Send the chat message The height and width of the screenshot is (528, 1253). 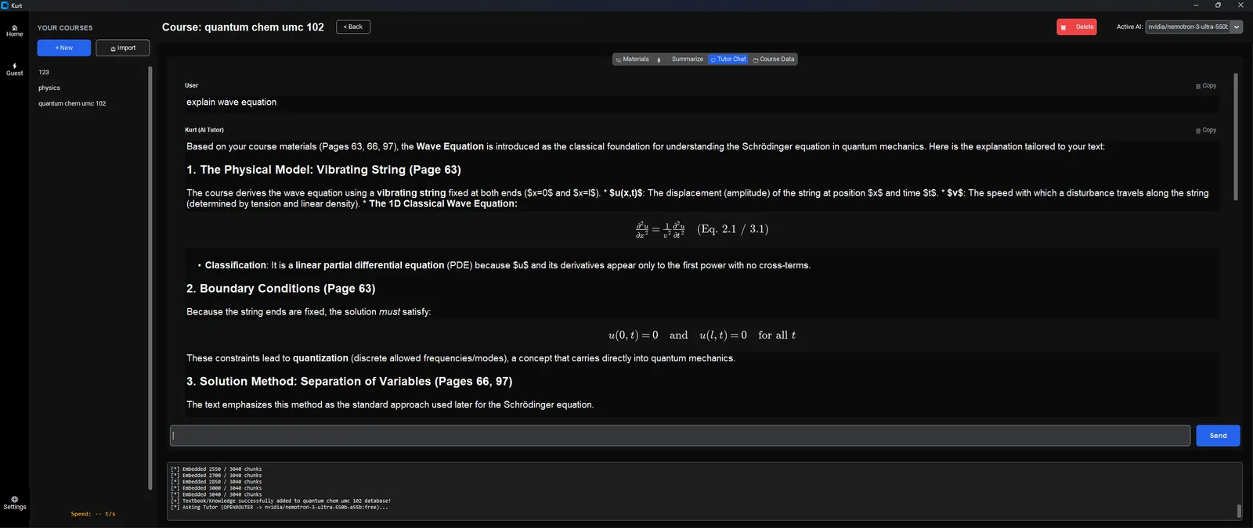click(1218, 436)
